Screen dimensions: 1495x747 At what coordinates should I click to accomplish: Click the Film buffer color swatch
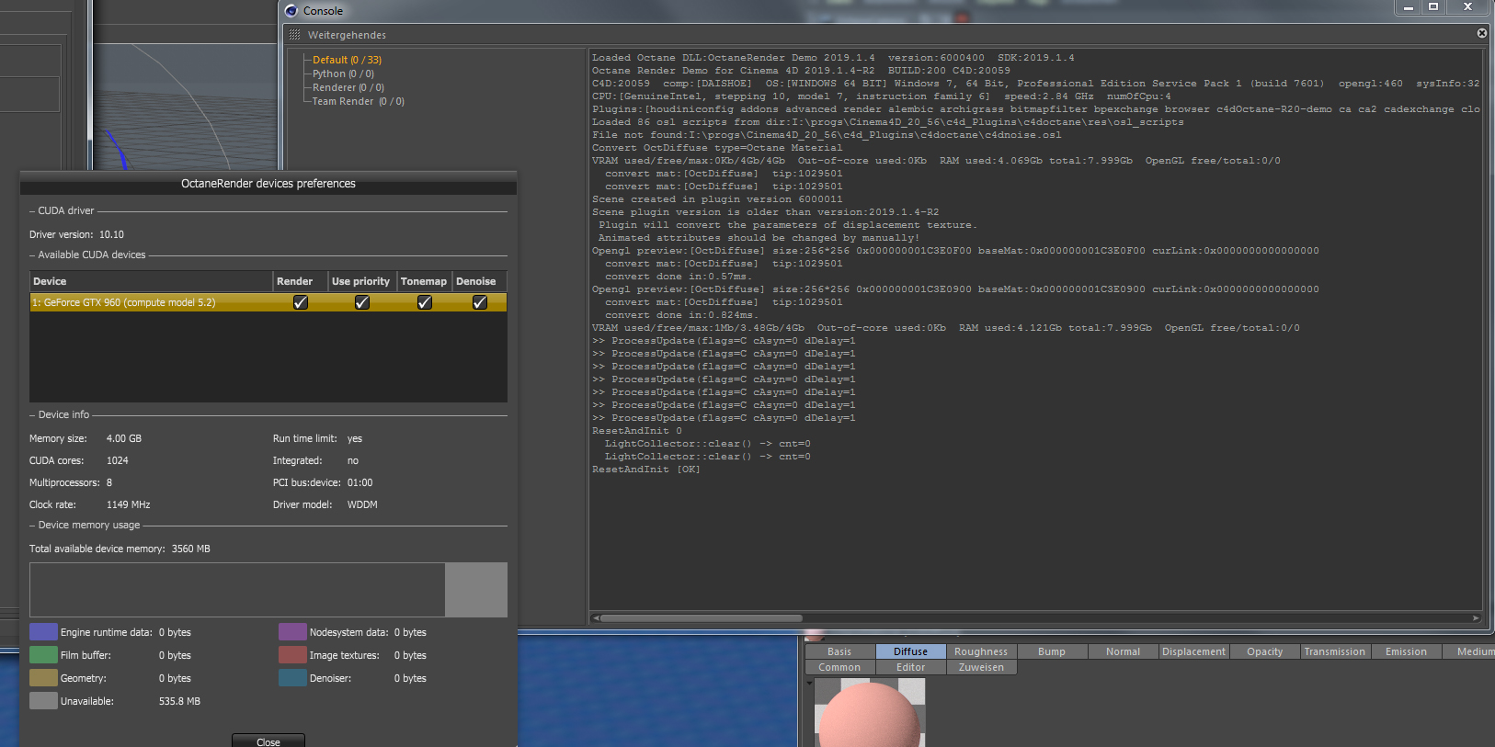(43, 654)
